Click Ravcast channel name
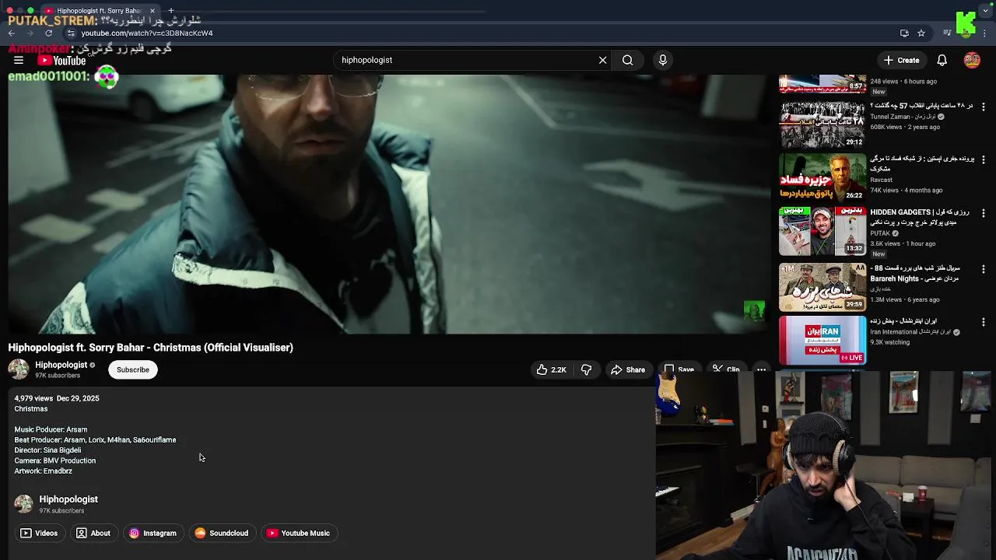The height and width of the screenshot is (560, 996). click(x=882, y=180)
